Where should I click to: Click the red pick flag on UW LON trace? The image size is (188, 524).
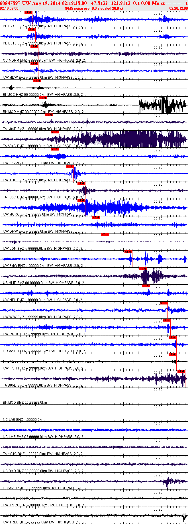point(105,235)
